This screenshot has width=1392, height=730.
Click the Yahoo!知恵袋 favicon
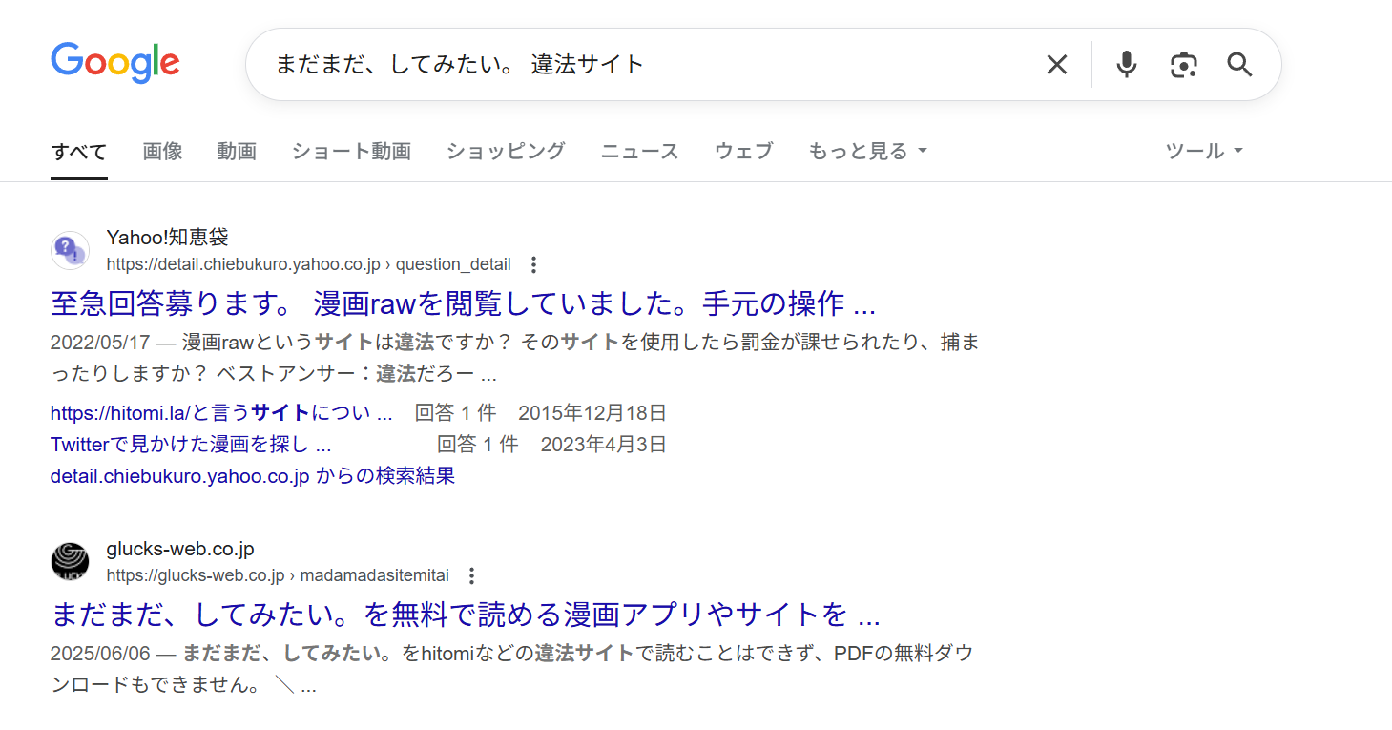tap(70, 250)
